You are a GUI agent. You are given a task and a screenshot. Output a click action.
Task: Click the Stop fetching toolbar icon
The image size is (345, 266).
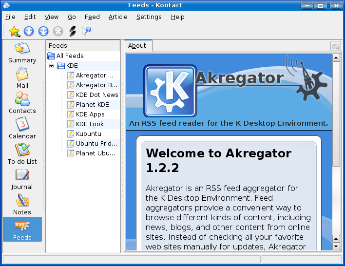click(58, 32)
